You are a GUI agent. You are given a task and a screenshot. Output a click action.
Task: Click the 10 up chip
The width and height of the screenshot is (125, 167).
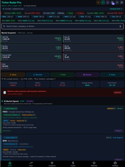[x=70, y=13]
